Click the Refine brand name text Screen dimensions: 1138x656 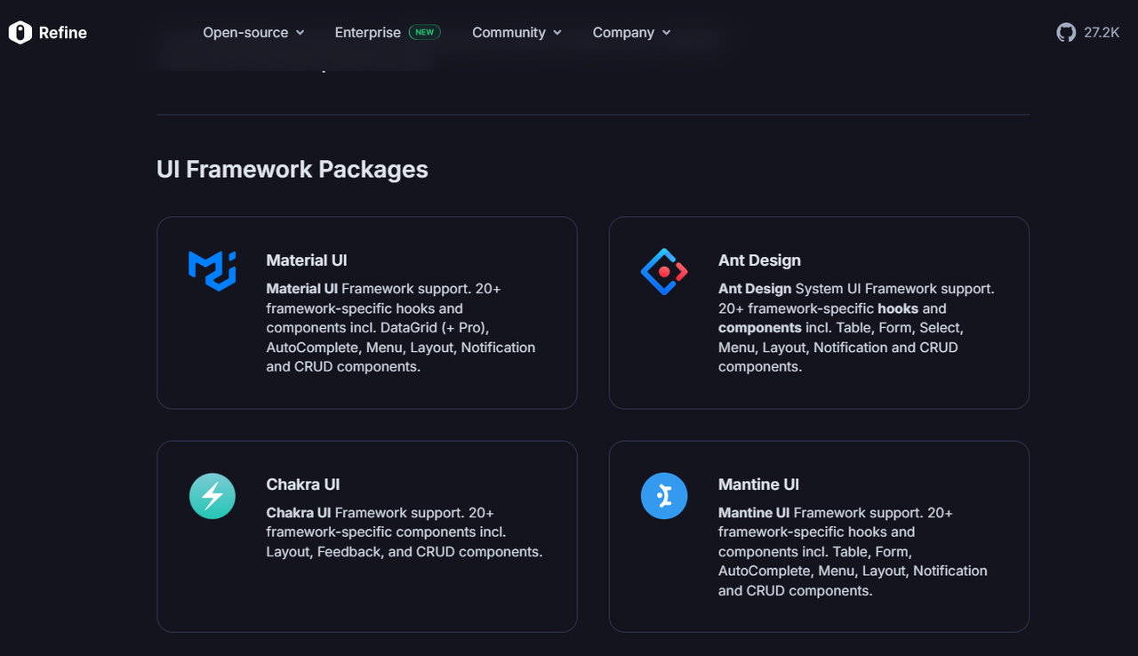pyautogui.click(x=62, y=32)
